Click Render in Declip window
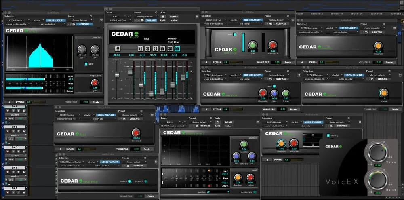 point(97,102)
